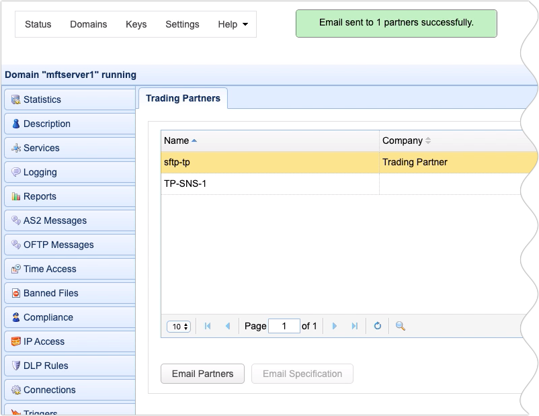Switch to the Trading Partners tab
This screenshot has width=539, height=416.
coord(183,98)
